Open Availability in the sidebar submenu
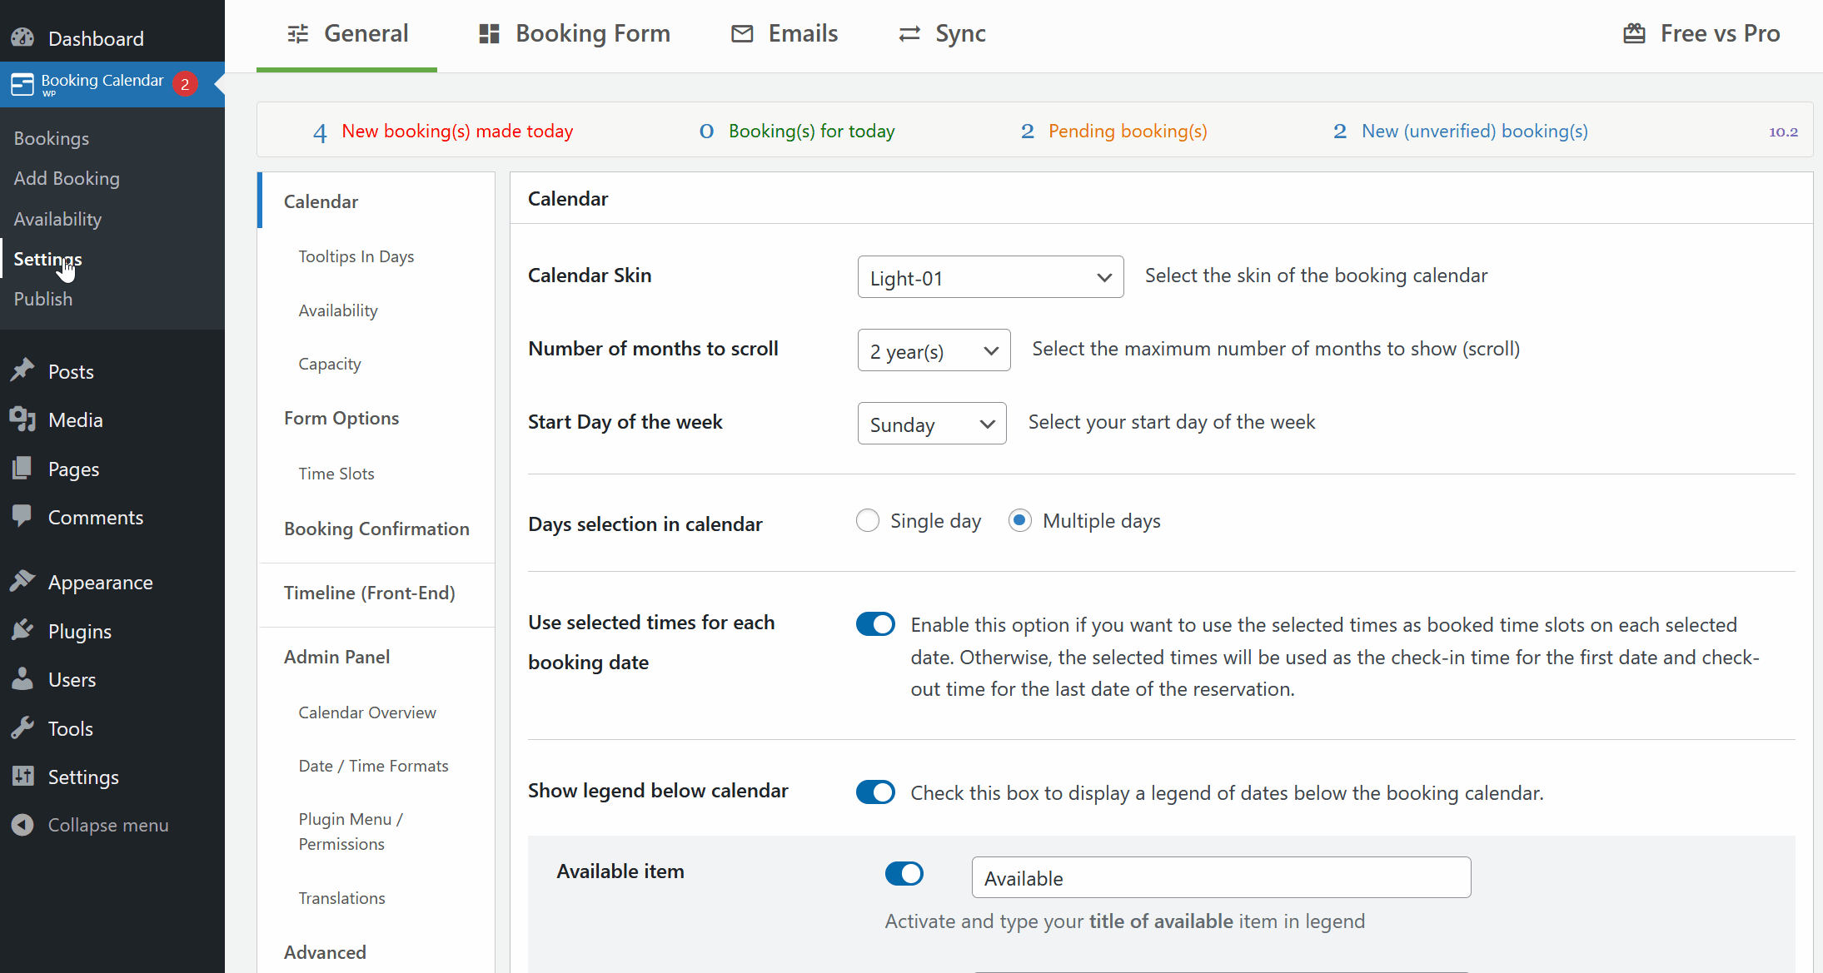 (57, 219)
